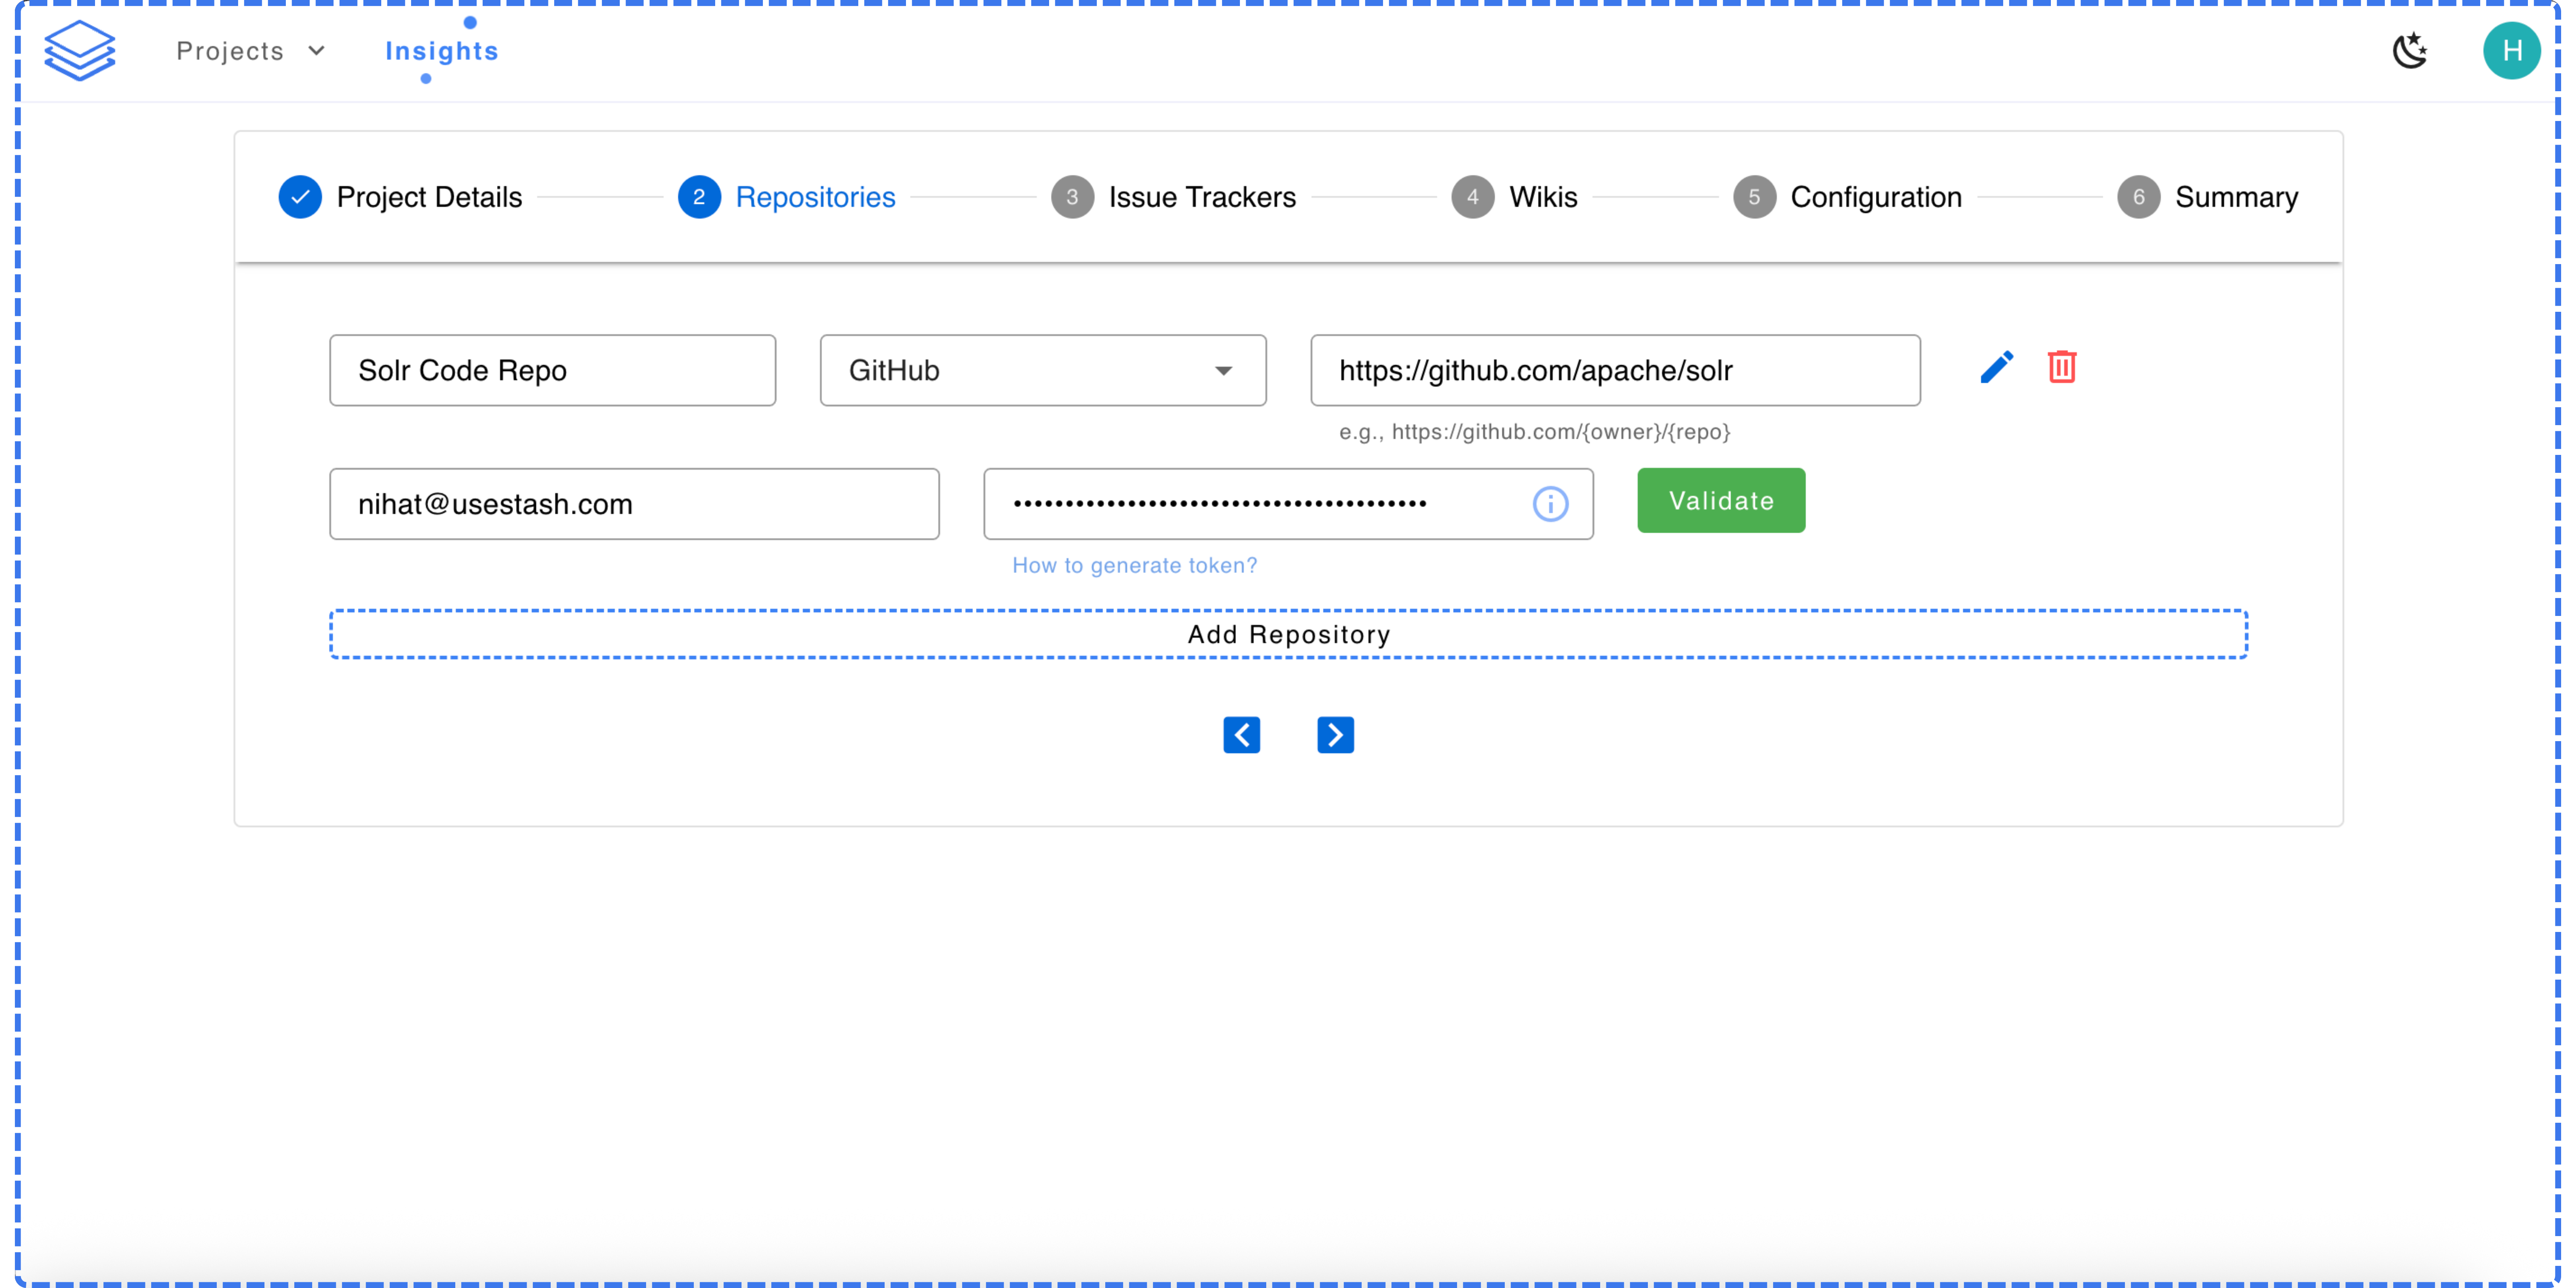
Task: Click the token info icon
Action: pyautogui.click(x=1550, y=504)
